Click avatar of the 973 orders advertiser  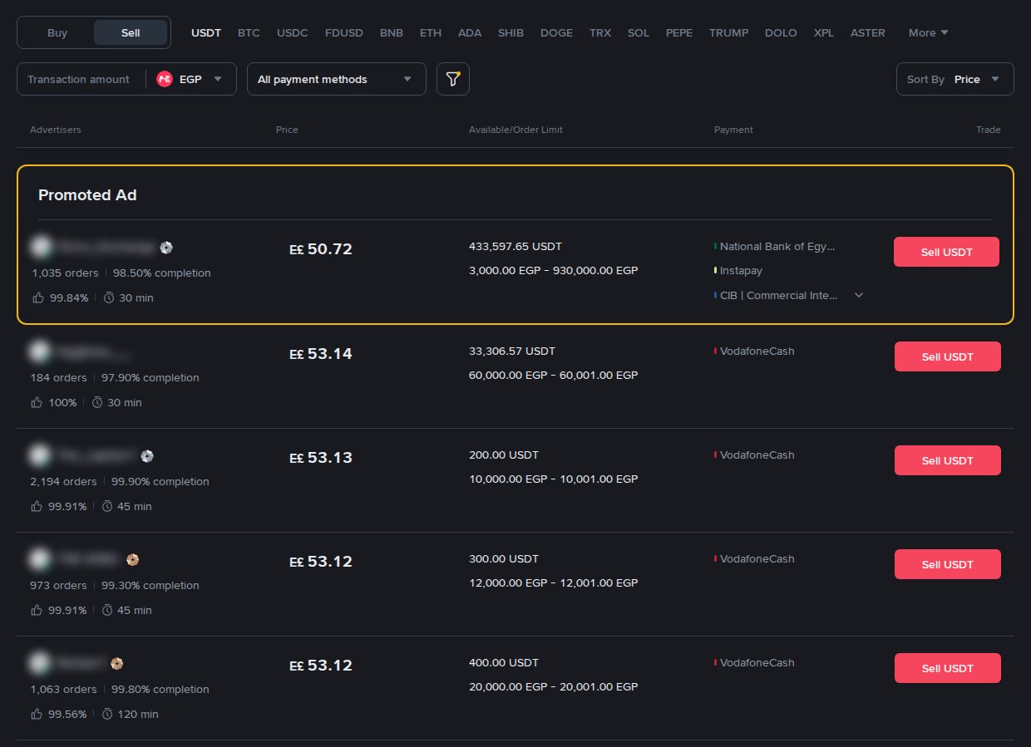pos(39,559)
